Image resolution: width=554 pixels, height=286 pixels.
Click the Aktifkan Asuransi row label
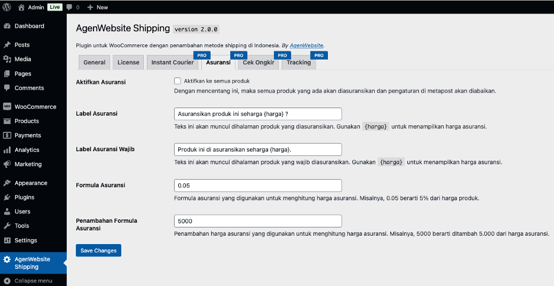(x=101, y=82)
